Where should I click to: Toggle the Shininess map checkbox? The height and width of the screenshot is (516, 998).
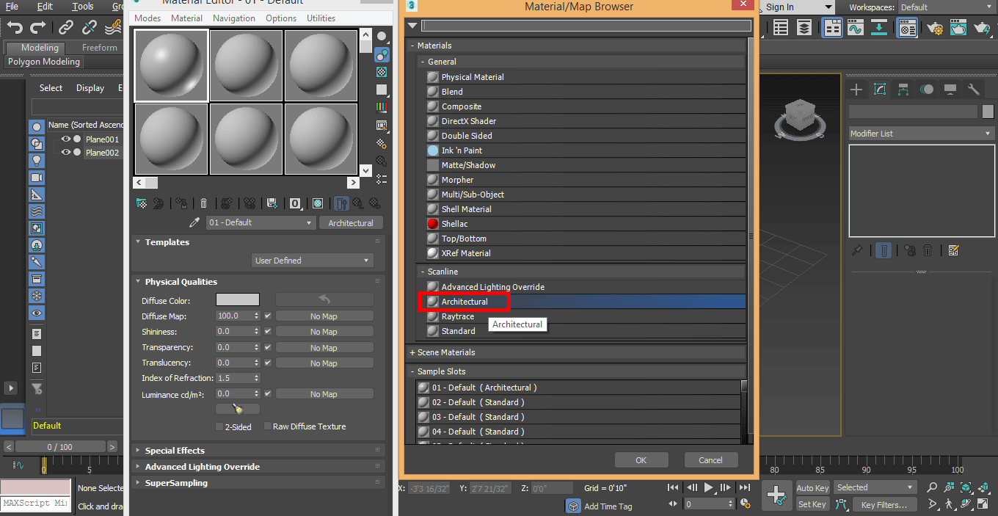pyautogui.click(x=268, y=332)
